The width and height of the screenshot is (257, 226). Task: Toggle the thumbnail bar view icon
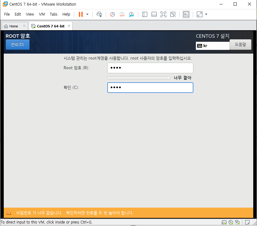(x=154, y=14)
